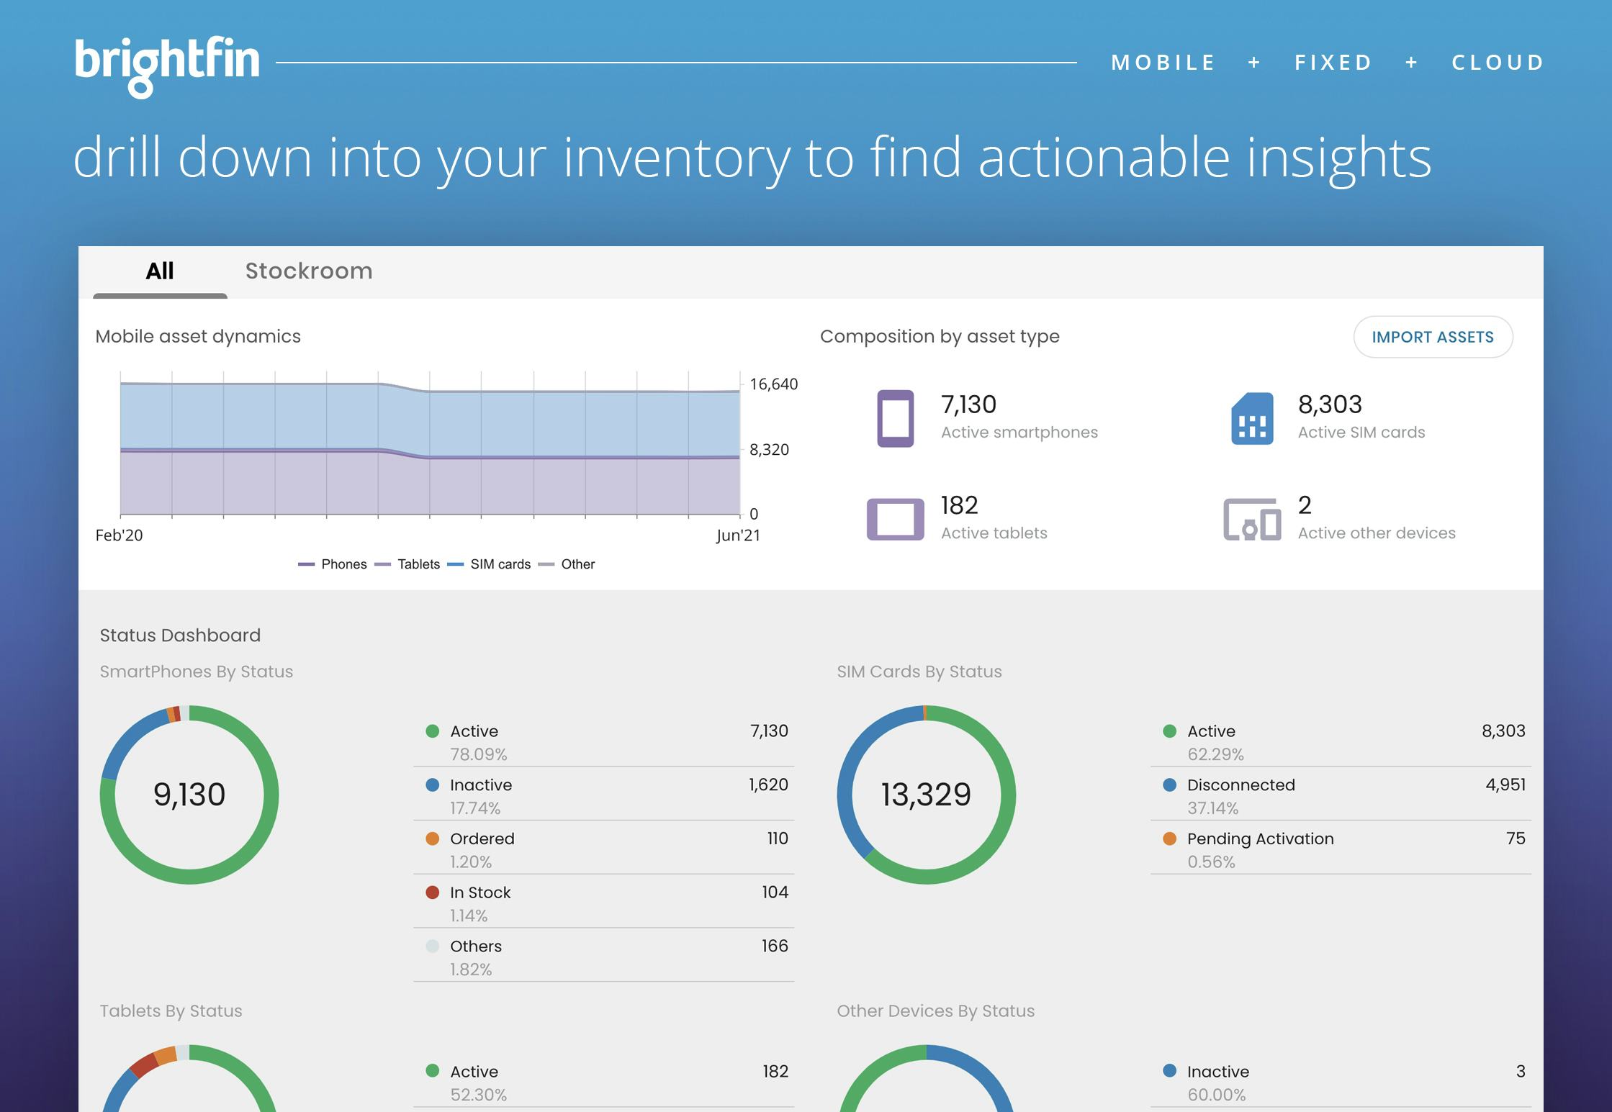Image resolution: width=1612 pixels, height=1112 pixels.
Task: Toggle the Tablets series in chart legend
Action: pyautogui.click(x=407, y=564)
